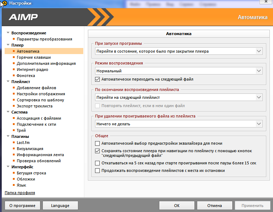Viewport: 273px width, 212px height.
Task: Open Бегущая строка settings page
Action: [x=31, y=173]
